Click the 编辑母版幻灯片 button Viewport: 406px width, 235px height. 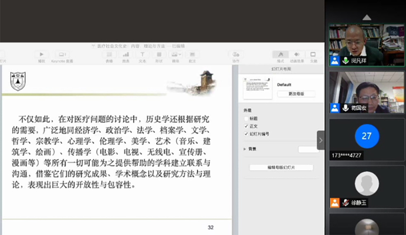coord(281,167)
